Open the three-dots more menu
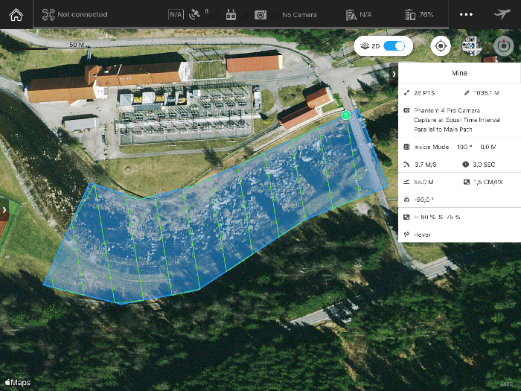The height and width of the screenshot is (391, 521). 466,14
